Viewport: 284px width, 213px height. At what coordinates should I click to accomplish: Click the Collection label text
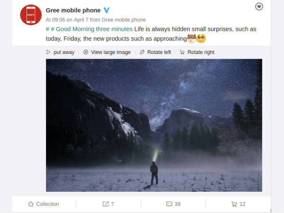click(x=47, y=204)
